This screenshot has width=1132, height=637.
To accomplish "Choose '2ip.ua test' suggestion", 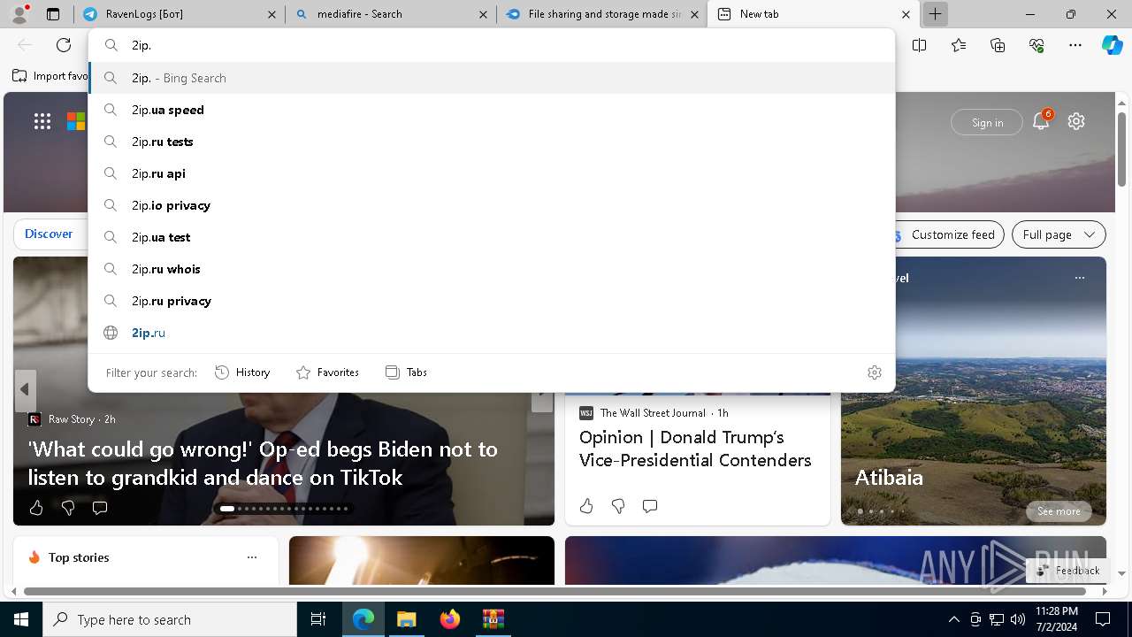I will [492, 237].
